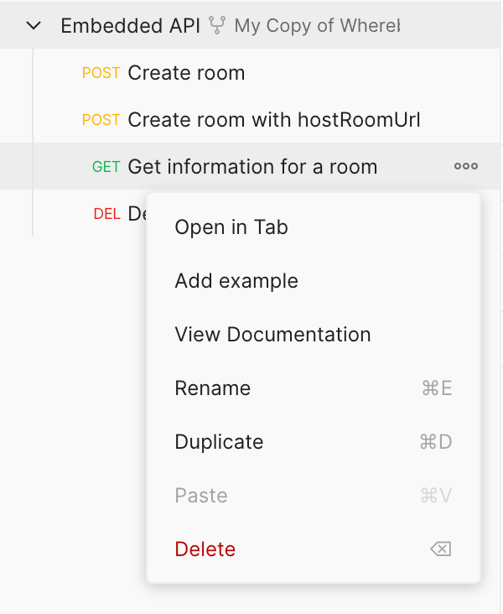Click the ⌘D shortcut hint beside Duplicate
Screen dimensions: 503x614
436,442
